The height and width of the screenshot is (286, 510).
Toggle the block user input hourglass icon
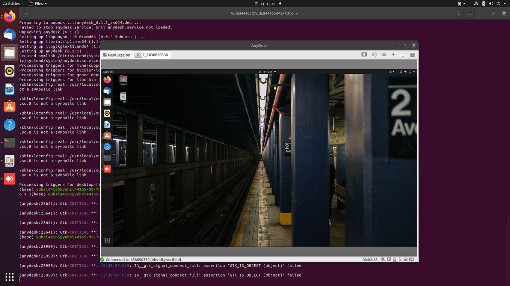pos(400,259)
